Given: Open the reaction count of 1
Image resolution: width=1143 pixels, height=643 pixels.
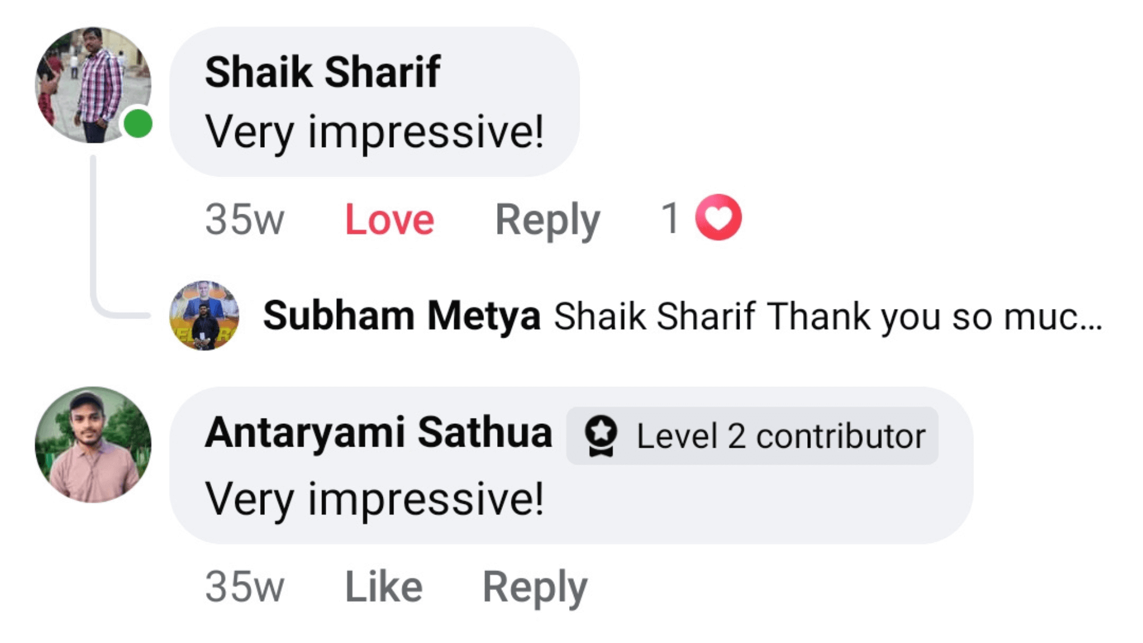Looking at the screenshot, I should 670,218.
